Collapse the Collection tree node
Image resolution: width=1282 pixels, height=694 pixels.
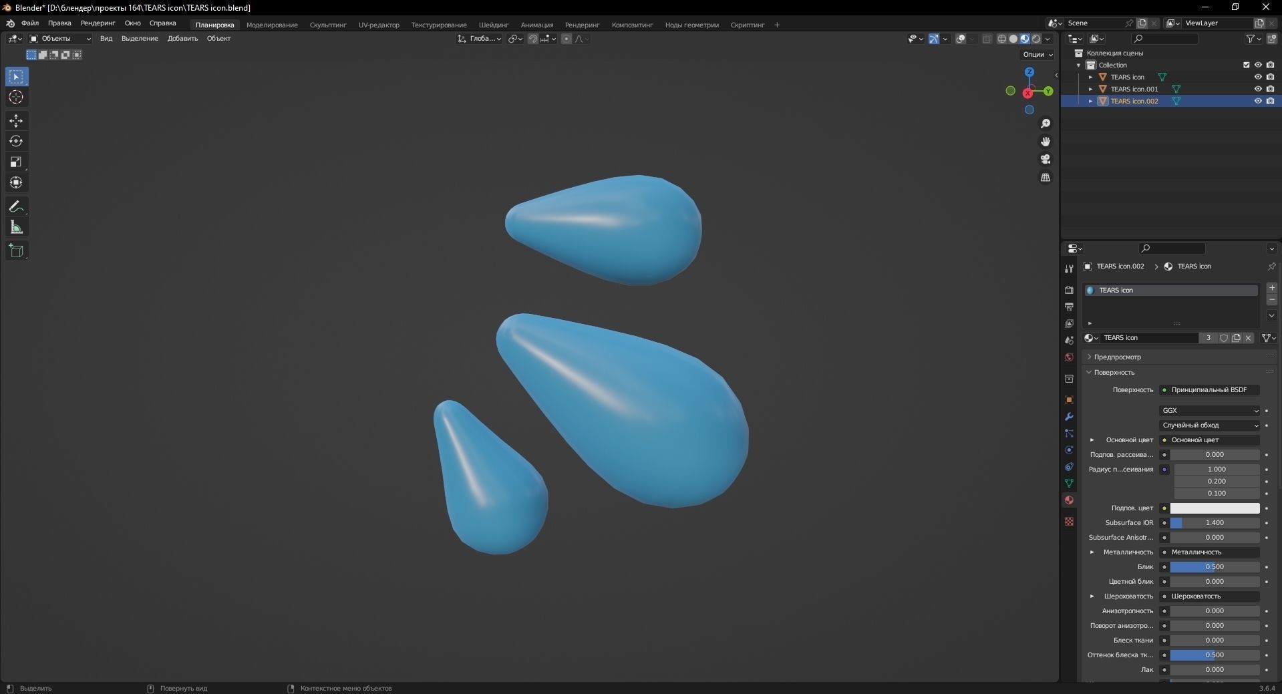tap(1079, 65)
